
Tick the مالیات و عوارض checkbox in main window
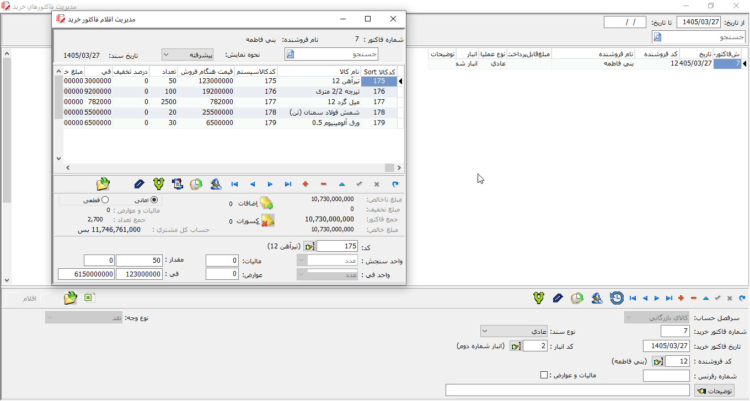point(544,375)
